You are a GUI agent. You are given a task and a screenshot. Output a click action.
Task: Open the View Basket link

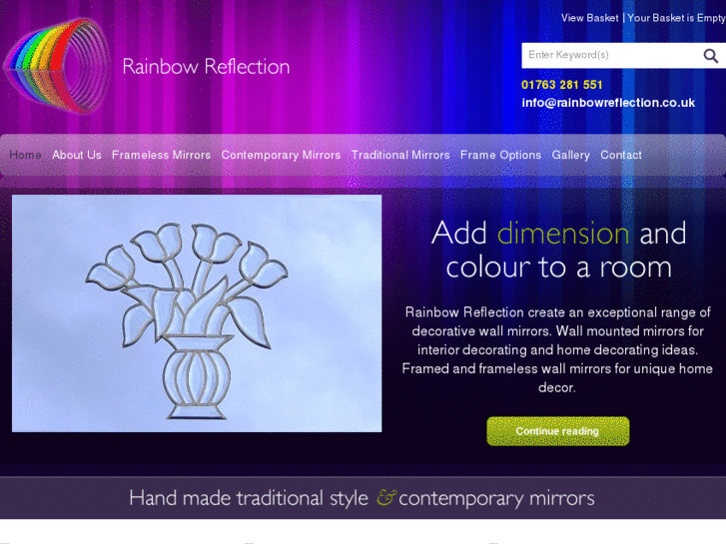coord(589,18)
